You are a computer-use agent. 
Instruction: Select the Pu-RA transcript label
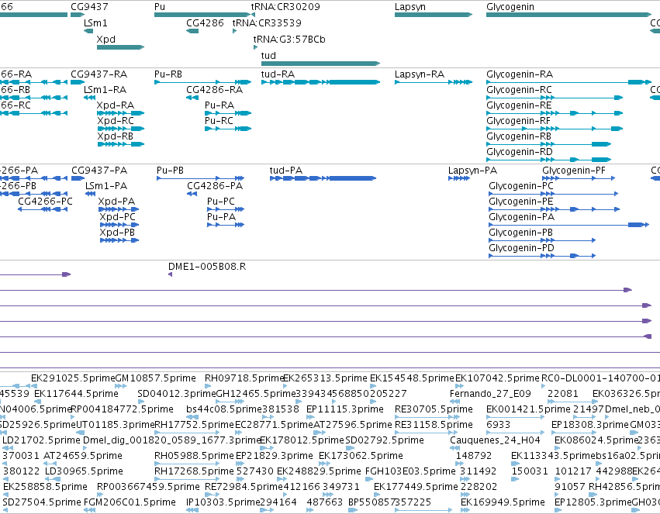(x=219, y=105)
